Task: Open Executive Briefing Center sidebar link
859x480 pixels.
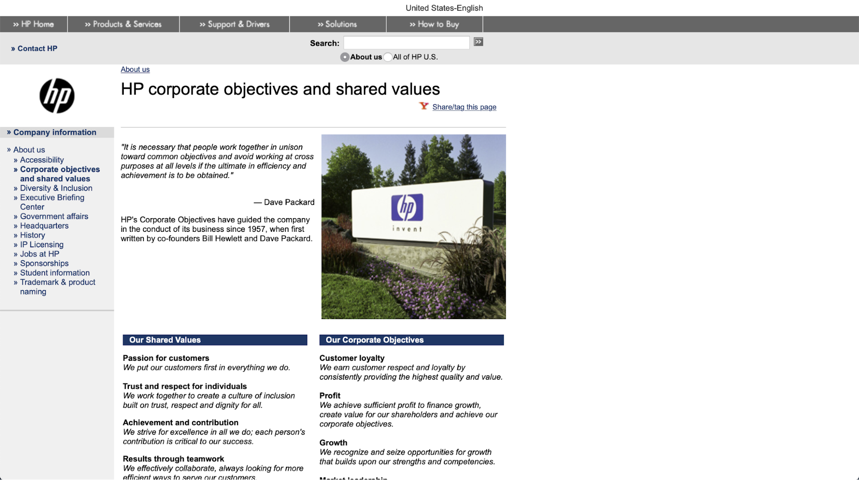Action: point(52,202)
